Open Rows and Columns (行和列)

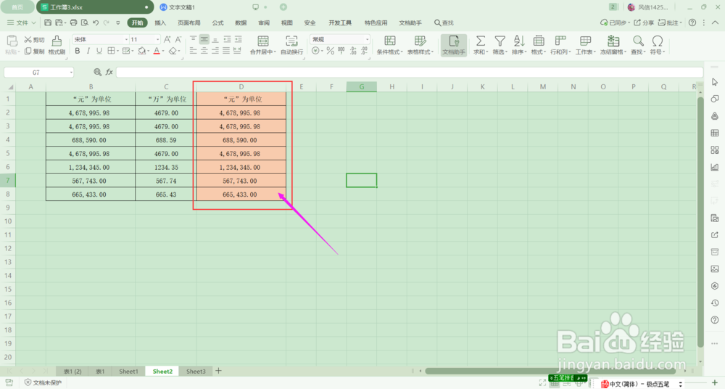pos(560,45)
